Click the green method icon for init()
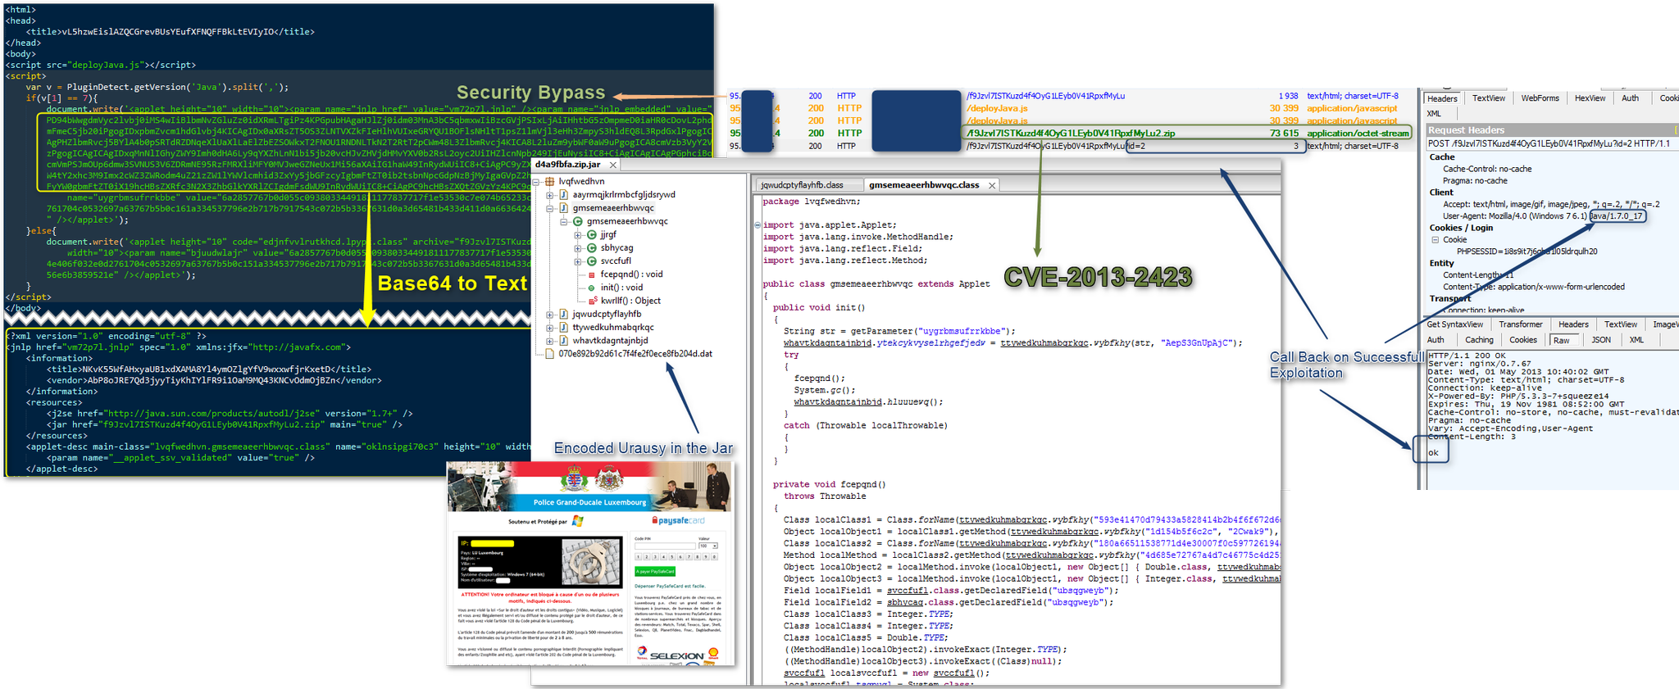This screenshot has width=1679, height=689. click(x=592, y=288)
